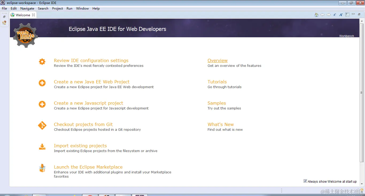Restore the minimized view stack in left trim

point(4,17)
